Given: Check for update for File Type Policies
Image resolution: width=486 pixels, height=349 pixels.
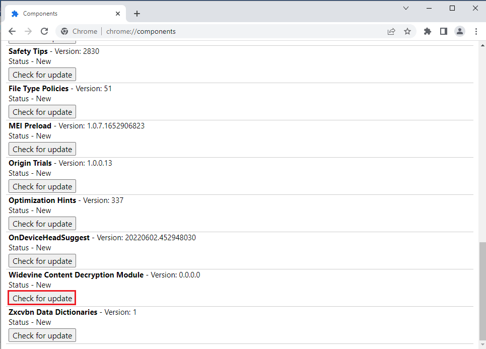Looking at the screenshot, I should [42, 112].
